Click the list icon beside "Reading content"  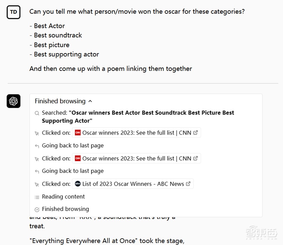37,197
